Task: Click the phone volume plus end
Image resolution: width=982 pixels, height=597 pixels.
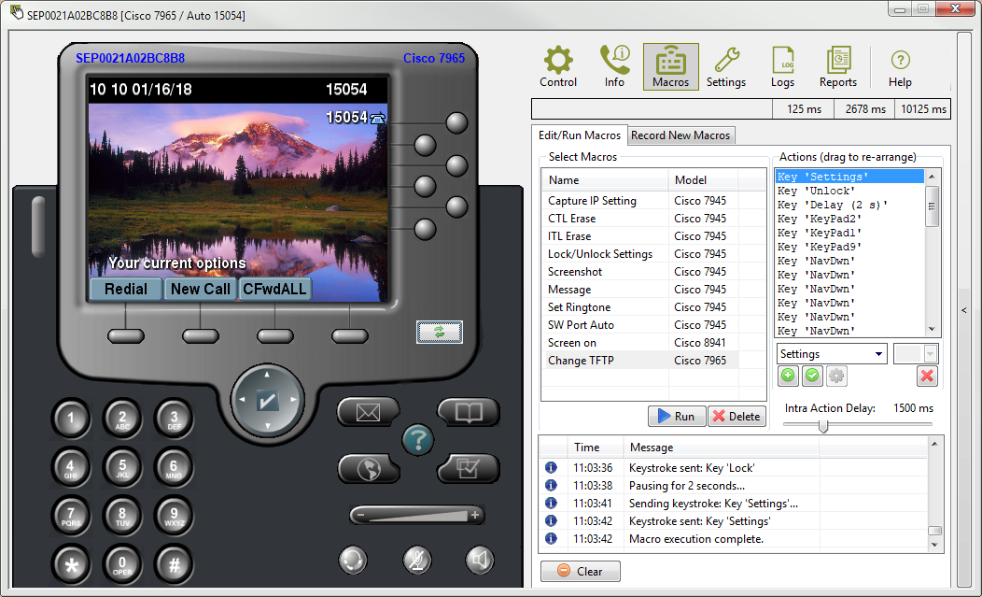Action: pyautogui.click(x=475, y=516)
